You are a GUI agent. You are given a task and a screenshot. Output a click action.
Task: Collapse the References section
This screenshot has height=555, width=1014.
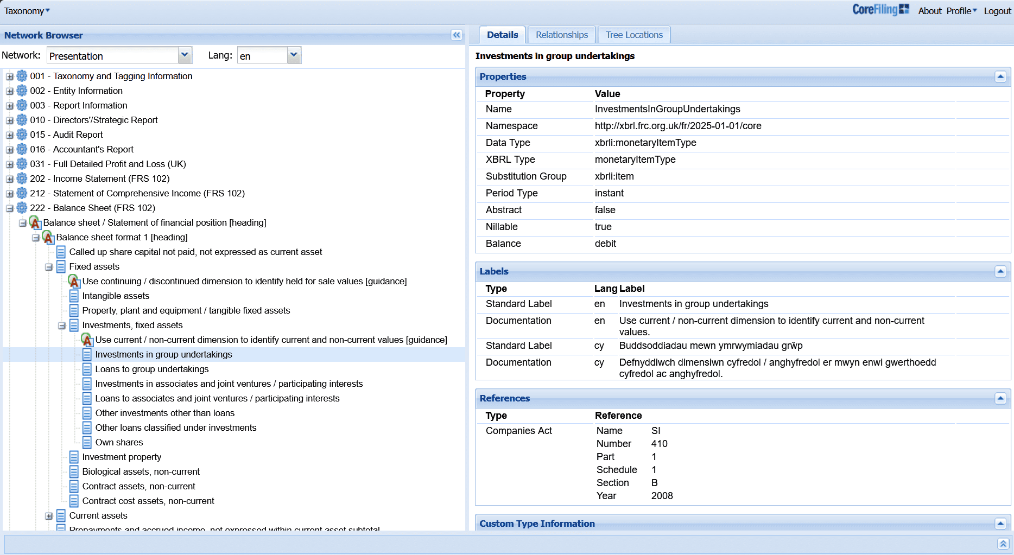click(x=1000, y=398)
